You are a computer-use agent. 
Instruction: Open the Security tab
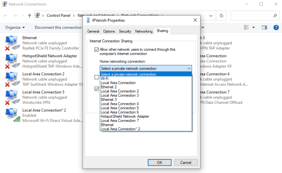point(125,31)
